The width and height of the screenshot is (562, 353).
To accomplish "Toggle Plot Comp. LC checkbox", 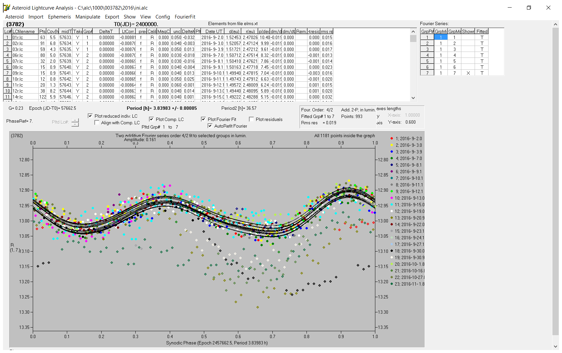I will (151, 119).
